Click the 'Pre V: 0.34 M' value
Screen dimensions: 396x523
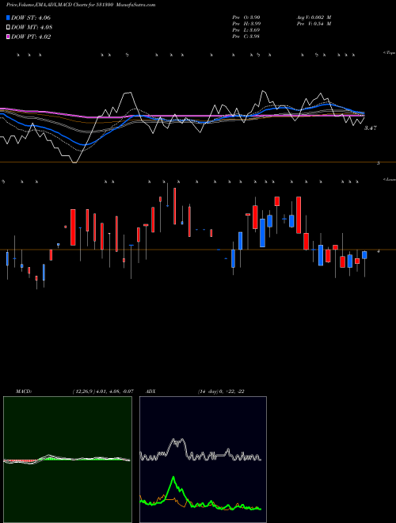click(314, 24)
